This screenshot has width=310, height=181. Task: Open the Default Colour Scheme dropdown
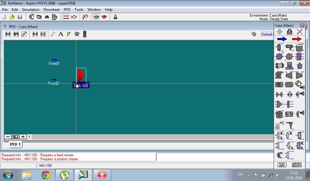pyautogui.click(x=267, y=34)
